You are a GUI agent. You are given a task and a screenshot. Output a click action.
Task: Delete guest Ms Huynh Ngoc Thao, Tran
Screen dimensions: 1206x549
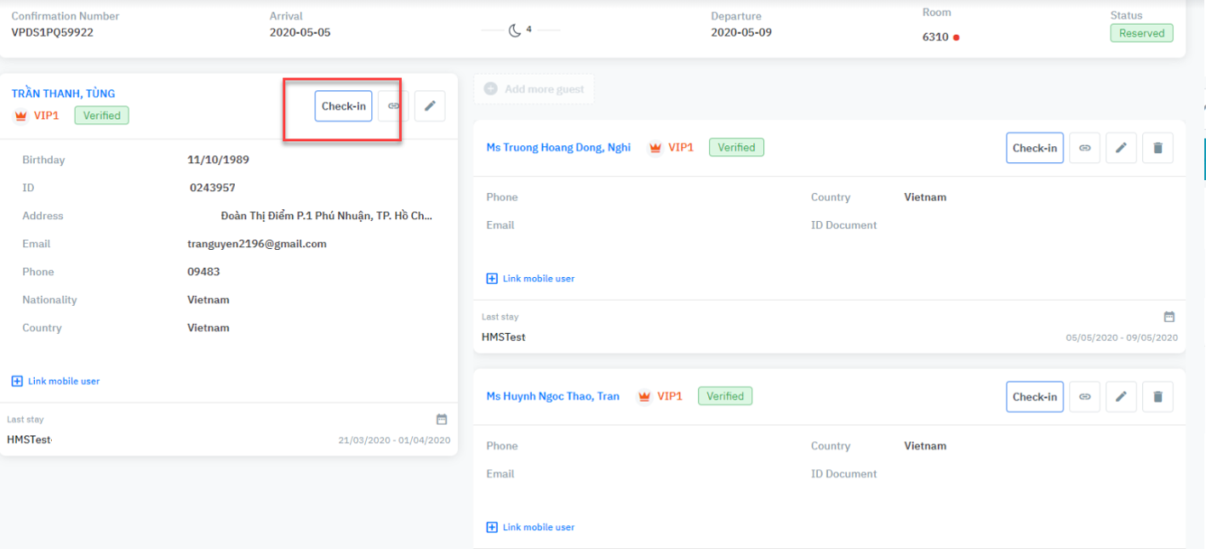[x=1157, y=397]
